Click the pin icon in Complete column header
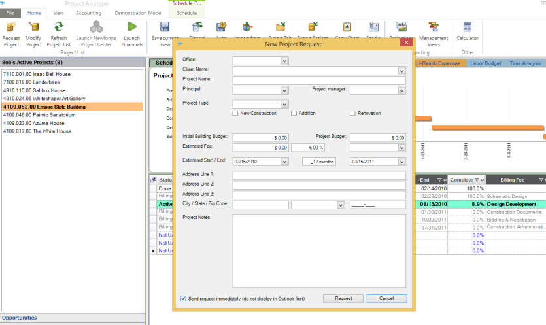The width and height of the screenshot is (546, 325). (x=482, y=180)
